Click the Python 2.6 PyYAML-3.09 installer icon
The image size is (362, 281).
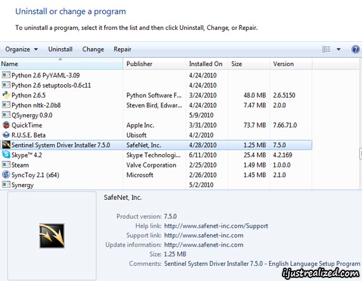pyautogui.click(x=6, y=75)
